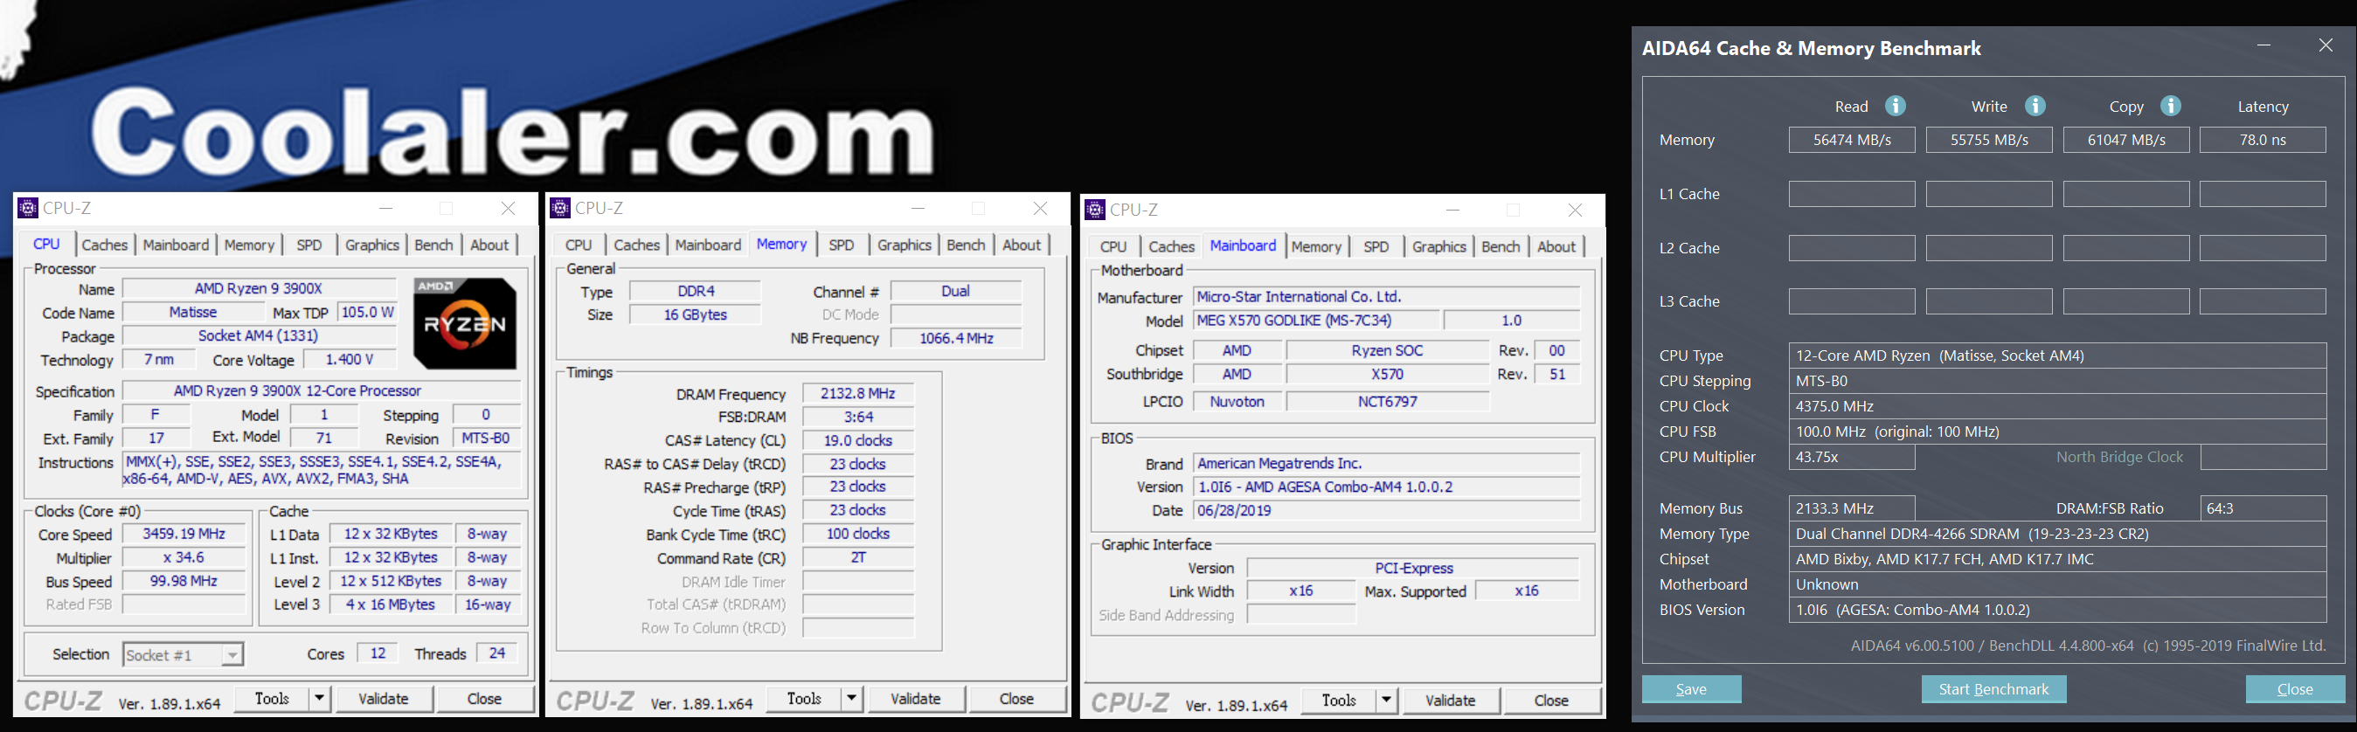
Task: Switch to Mainboard tab in first CPU-Z window
Action: click(176, 245)
